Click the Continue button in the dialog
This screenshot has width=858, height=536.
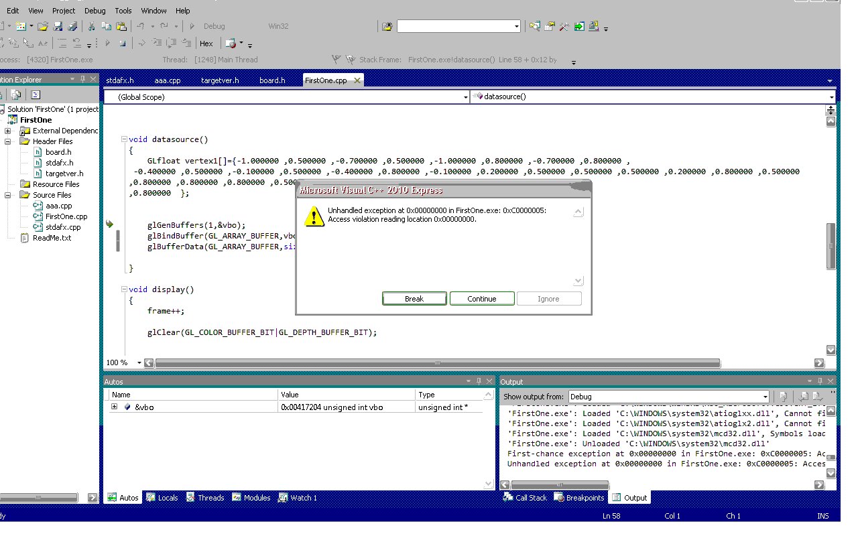pos(482,299)
